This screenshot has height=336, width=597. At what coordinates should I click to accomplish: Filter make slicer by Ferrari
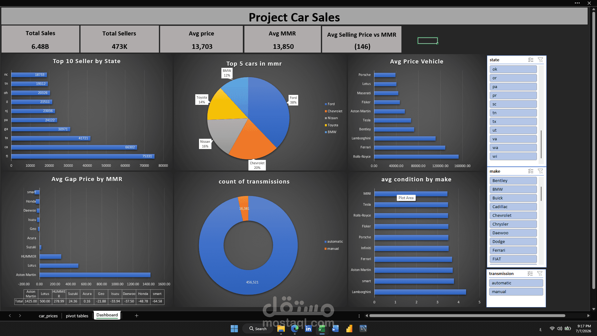[x=513, y=250]
